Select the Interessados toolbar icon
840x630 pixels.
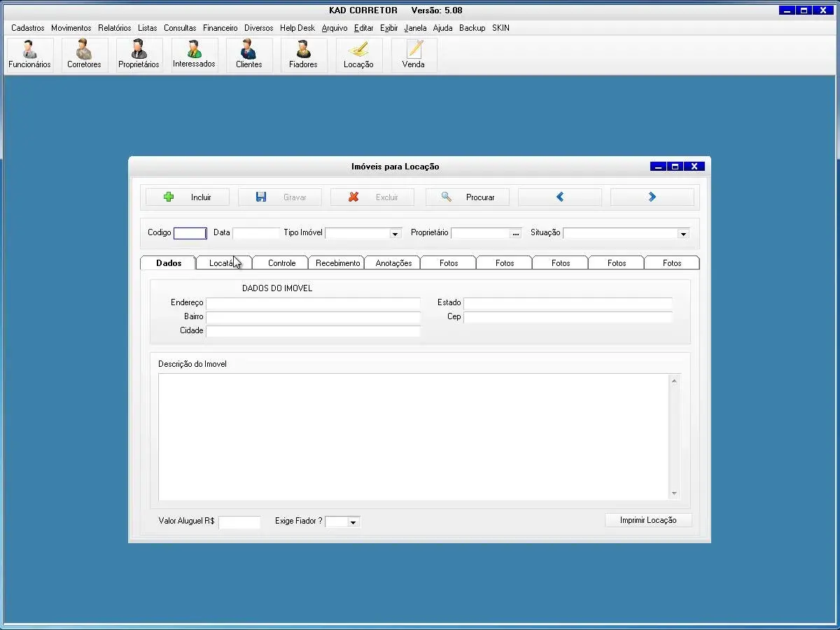pyautogui.click(x=194, y=55)
